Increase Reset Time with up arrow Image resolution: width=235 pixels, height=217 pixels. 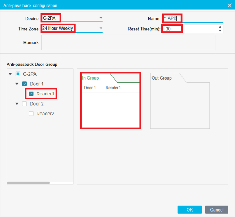pyautogui.click(x=220, y=27)
